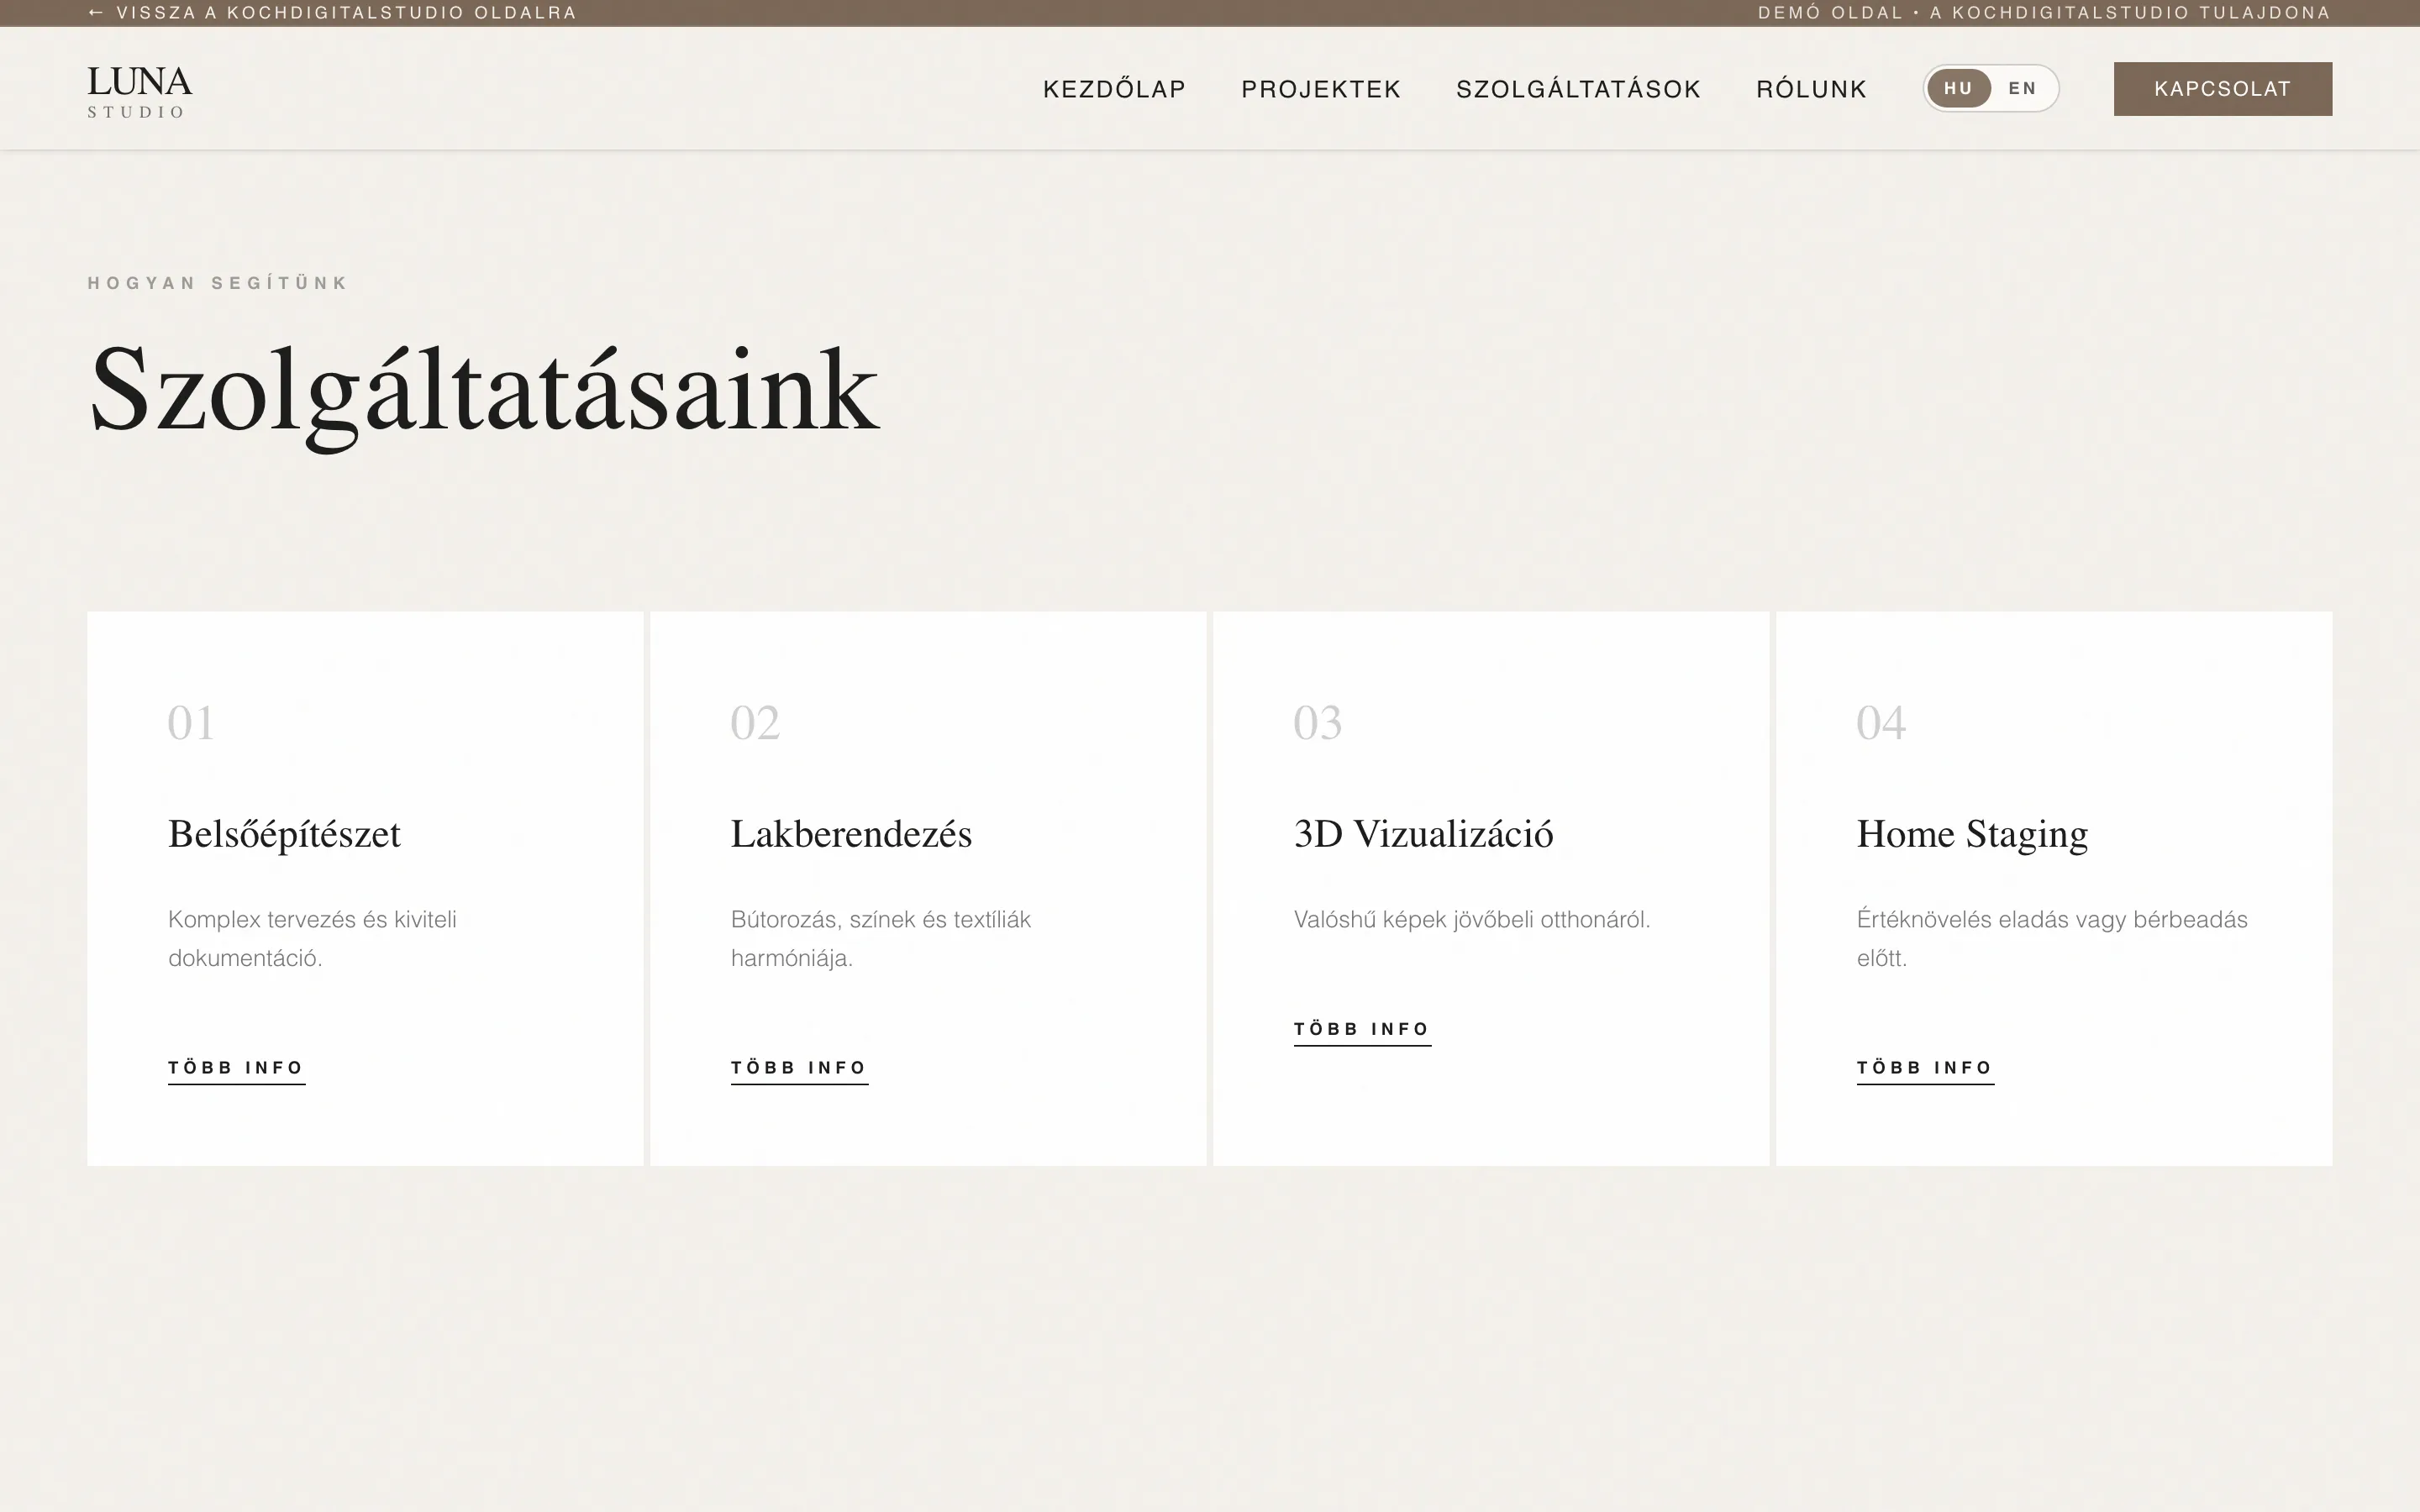Click Több info under Belsőépítészet
The width and height of the screenshot is (2420, 1512).
(236, 1067)
